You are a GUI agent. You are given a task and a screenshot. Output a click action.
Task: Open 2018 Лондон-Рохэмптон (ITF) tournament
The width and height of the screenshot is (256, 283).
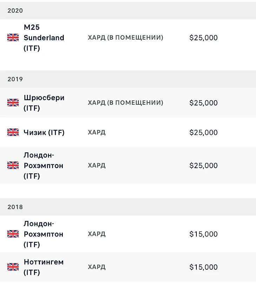43,234
